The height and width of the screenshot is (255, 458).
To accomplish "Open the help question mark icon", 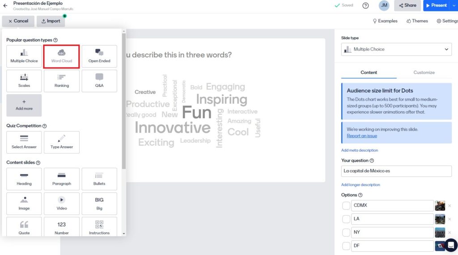I will 365,5.
